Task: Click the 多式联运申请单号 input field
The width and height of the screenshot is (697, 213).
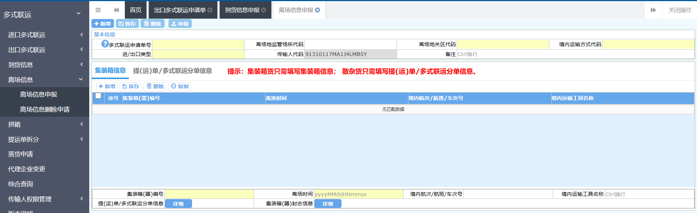Action: click(x=198, y=44)
